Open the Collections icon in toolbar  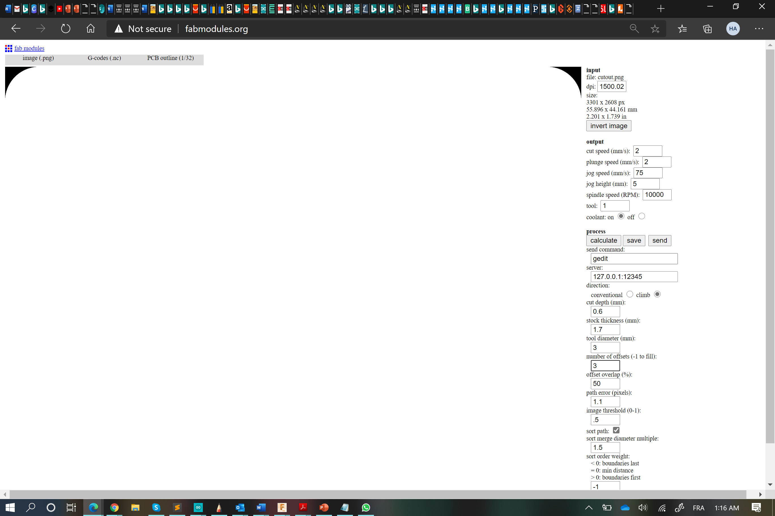[707, 29]
